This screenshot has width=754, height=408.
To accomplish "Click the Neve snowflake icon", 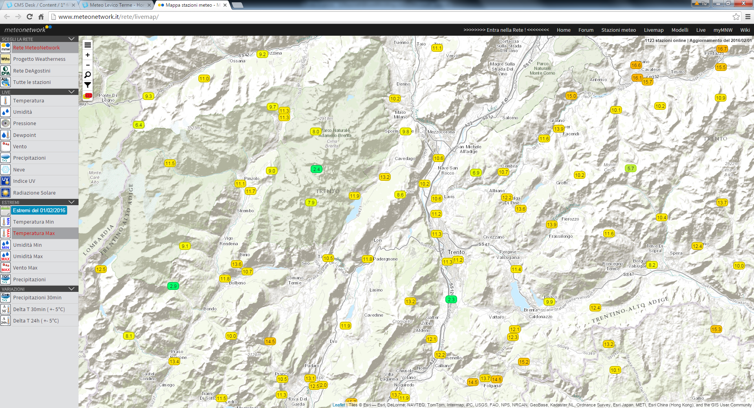I will coord(5,169).
